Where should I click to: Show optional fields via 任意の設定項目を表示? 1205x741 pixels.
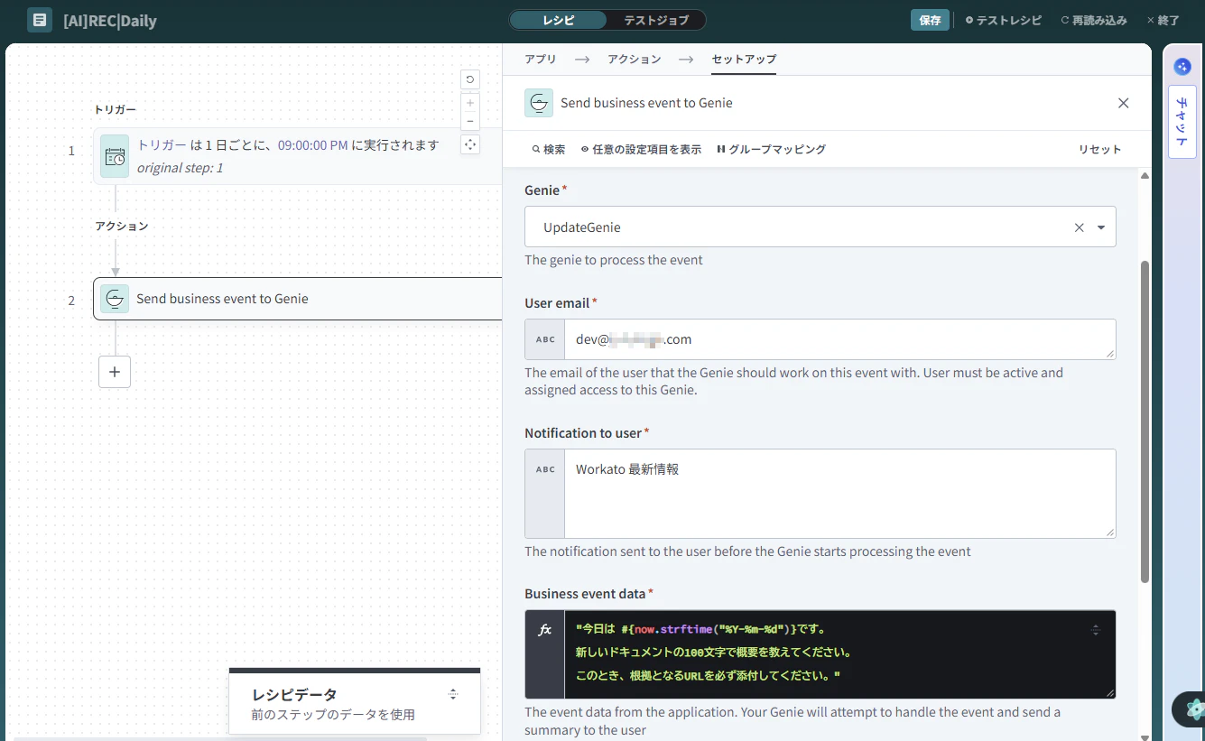641,149
